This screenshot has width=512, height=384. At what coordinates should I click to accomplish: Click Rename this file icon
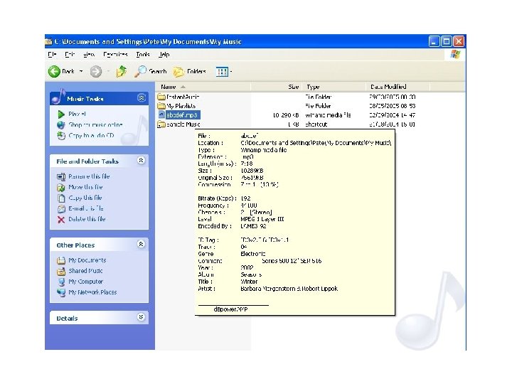coord(61,176)
